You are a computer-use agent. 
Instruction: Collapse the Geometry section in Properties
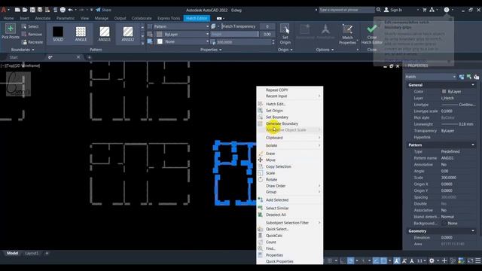(x=473, y=231)
